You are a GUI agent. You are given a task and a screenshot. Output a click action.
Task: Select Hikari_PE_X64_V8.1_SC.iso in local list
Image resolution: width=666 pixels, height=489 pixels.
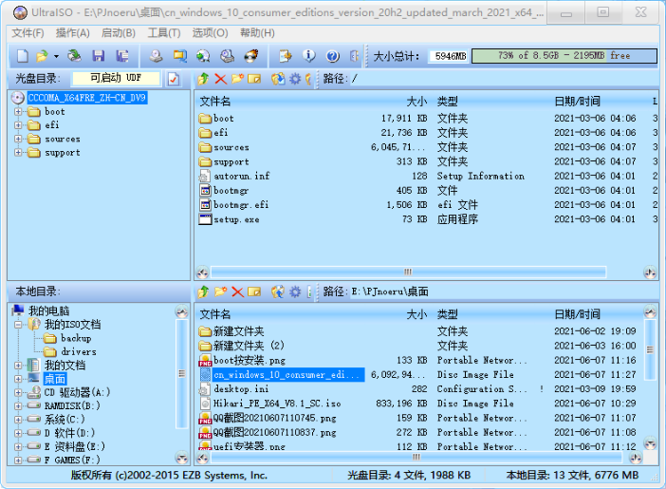[x=277, y=404]
